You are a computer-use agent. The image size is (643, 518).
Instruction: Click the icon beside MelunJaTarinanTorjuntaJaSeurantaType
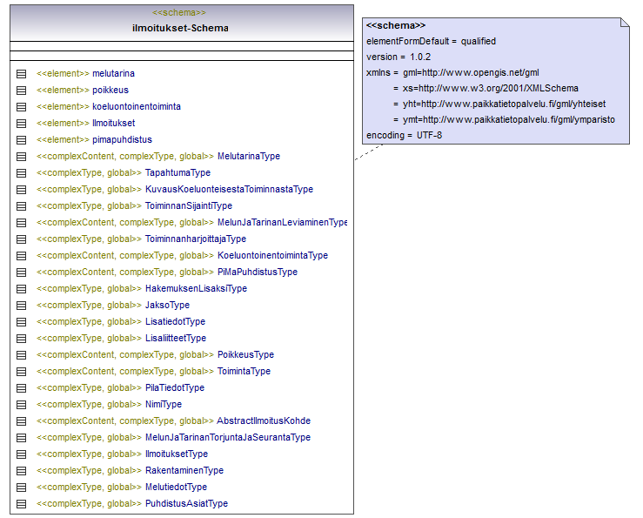point(22,438)
